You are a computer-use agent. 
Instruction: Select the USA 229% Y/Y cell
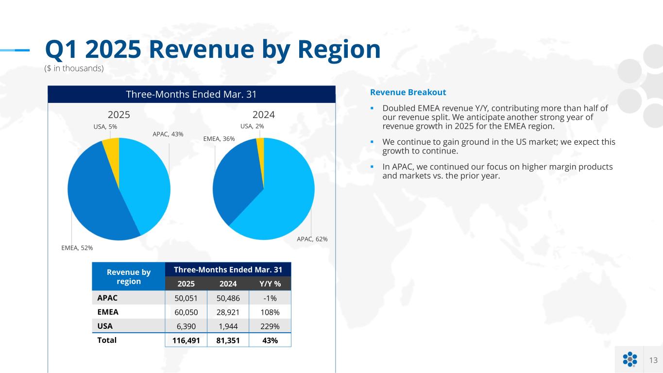(x=270, y=326)
